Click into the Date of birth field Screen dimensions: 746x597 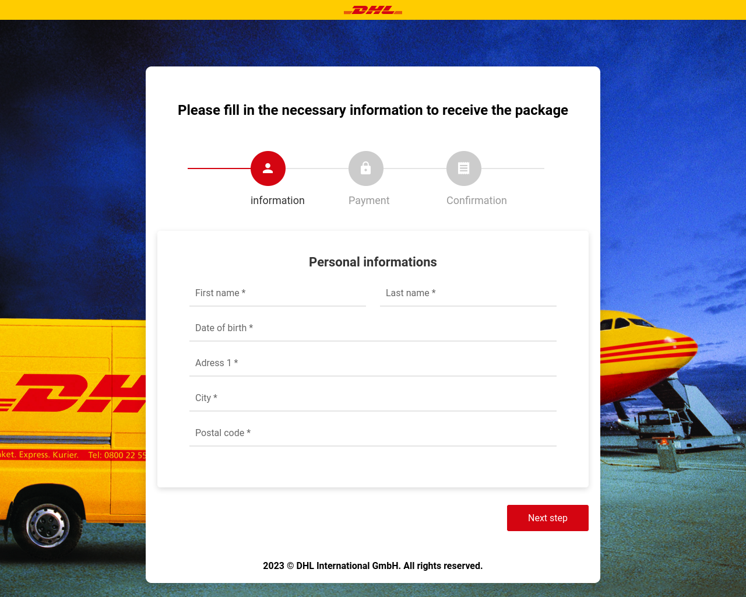373,328
